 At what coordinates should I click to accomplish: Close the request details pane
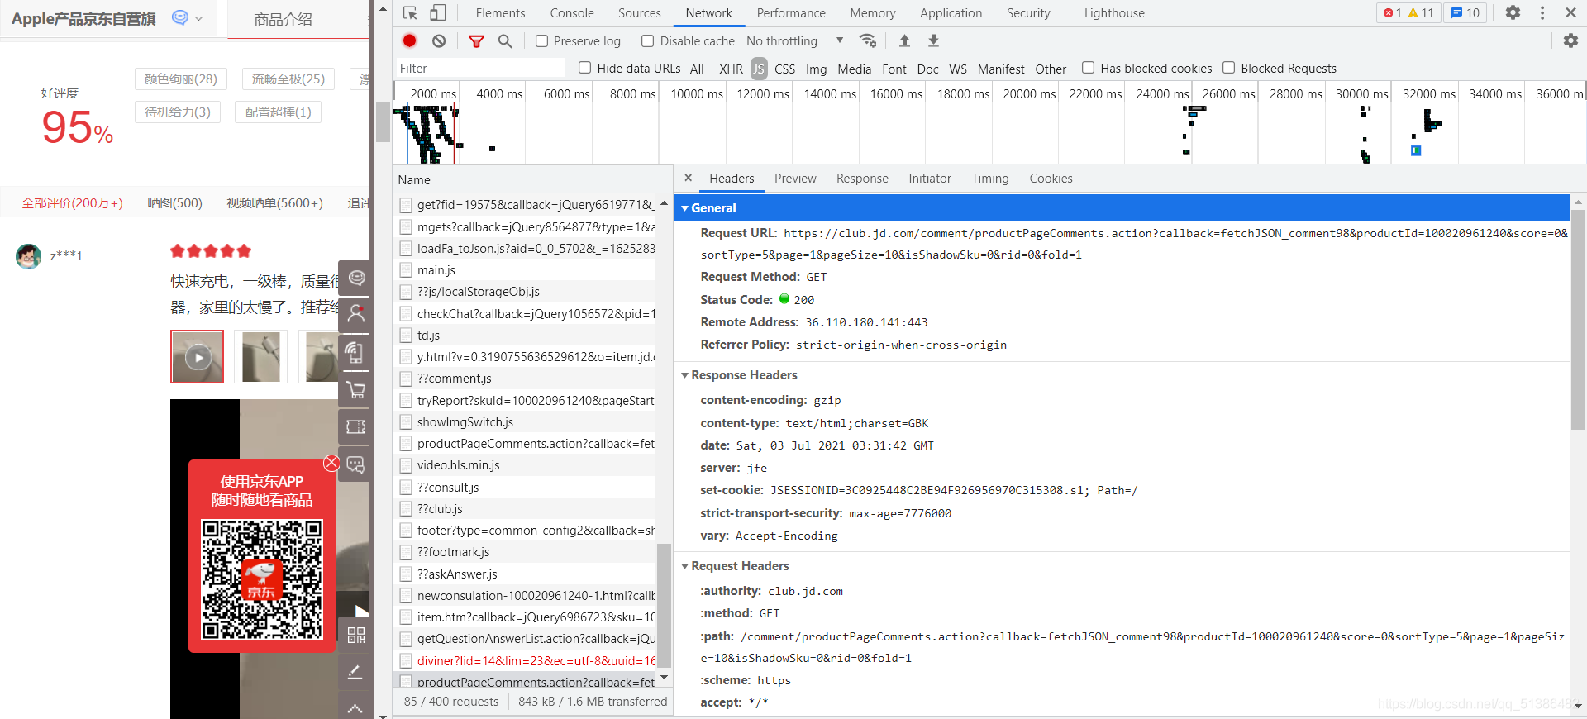coord(688,178)
